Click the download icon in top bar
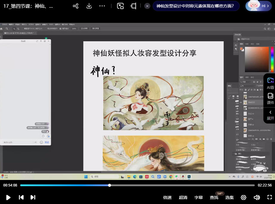 click(x=89, y=6)
